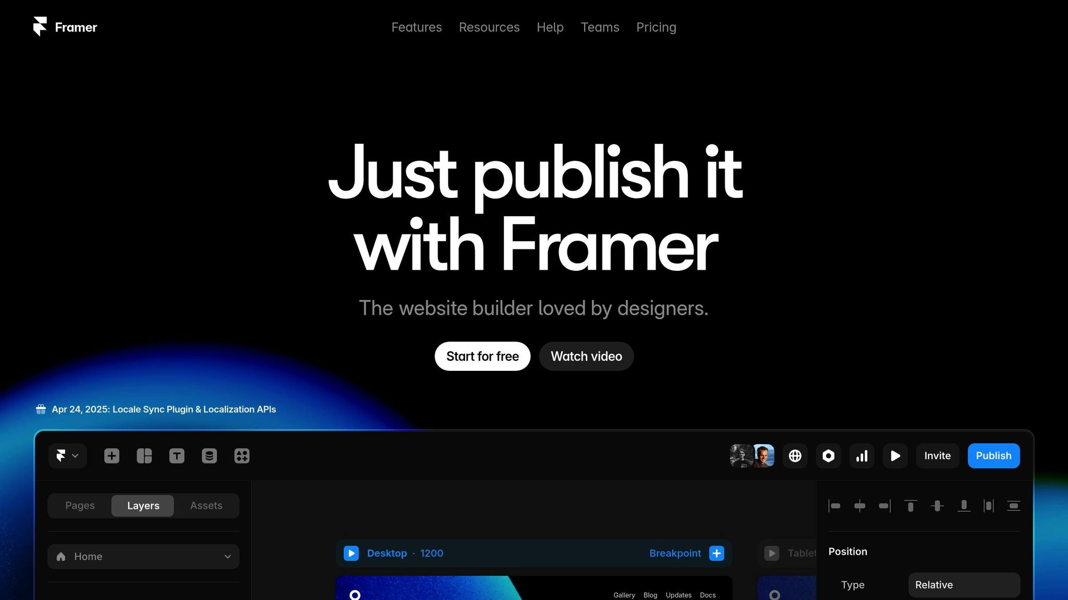Click the home icon in the page selector
Viewport: 1068px width, 600px height.
[x=61, y=557]
